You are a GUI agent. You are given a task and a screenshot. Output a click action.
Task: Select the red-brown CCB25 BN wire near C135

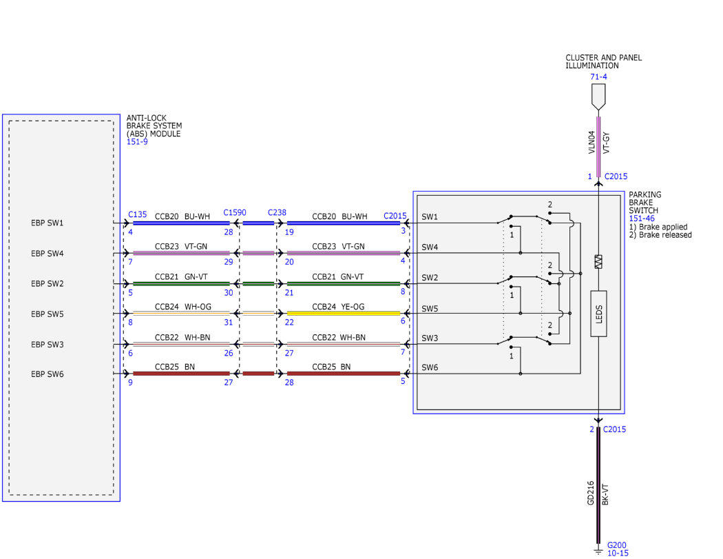(x=181, y=374)
